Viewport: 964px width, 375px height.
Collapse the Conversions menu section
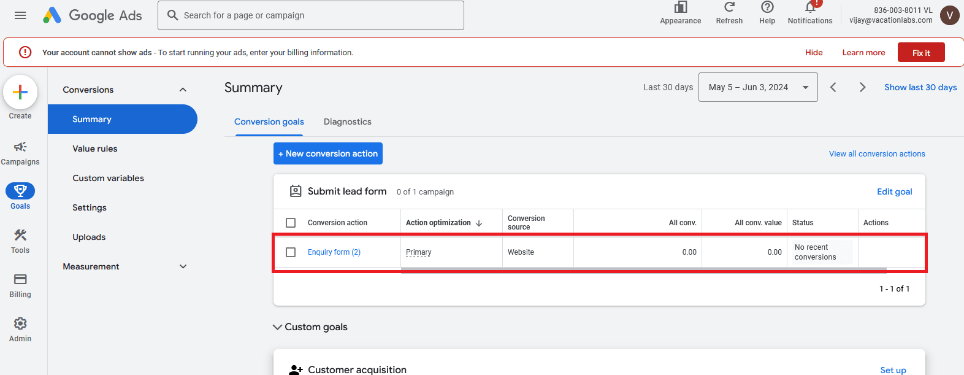click(183, 90)
